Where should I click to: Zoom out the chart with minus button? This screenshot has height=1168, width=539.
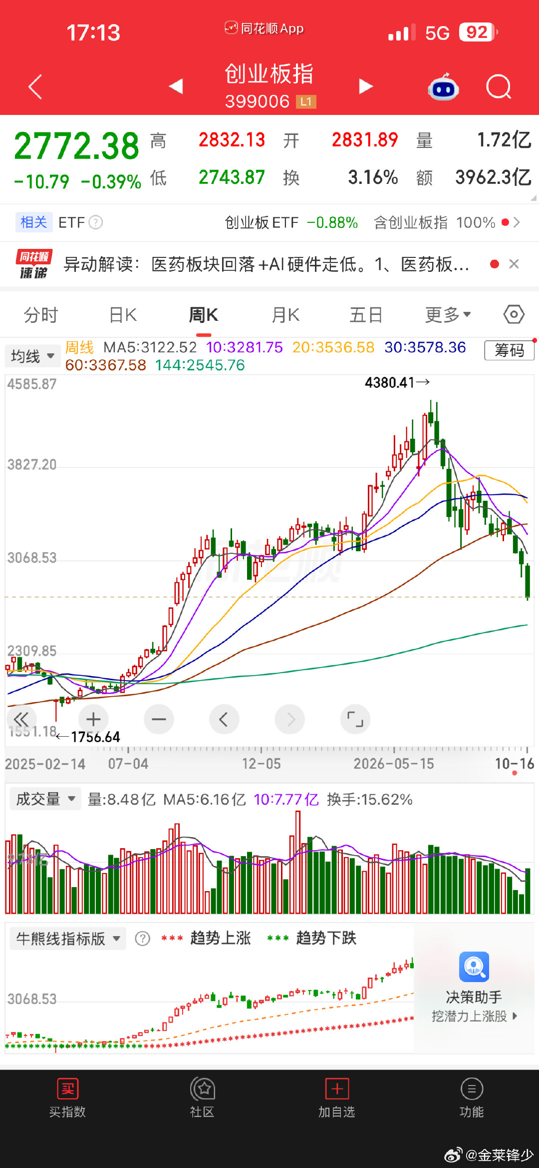(x=159, y=720)
